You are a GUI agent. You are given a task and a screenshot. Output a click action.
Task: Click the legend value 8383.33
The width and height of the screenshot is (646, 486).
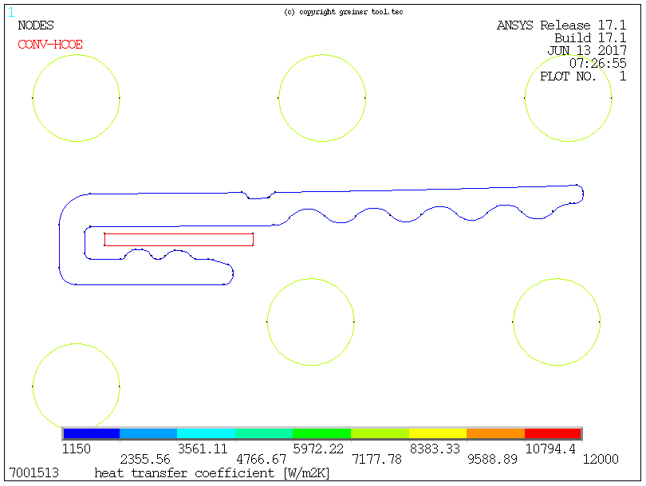point(435,449)
